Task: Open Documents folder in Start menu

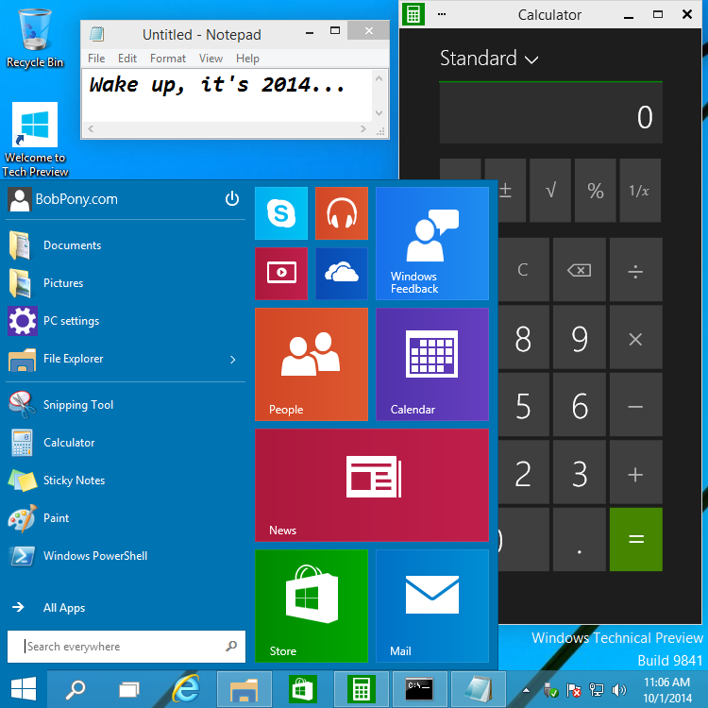Action: coord(126,245)
